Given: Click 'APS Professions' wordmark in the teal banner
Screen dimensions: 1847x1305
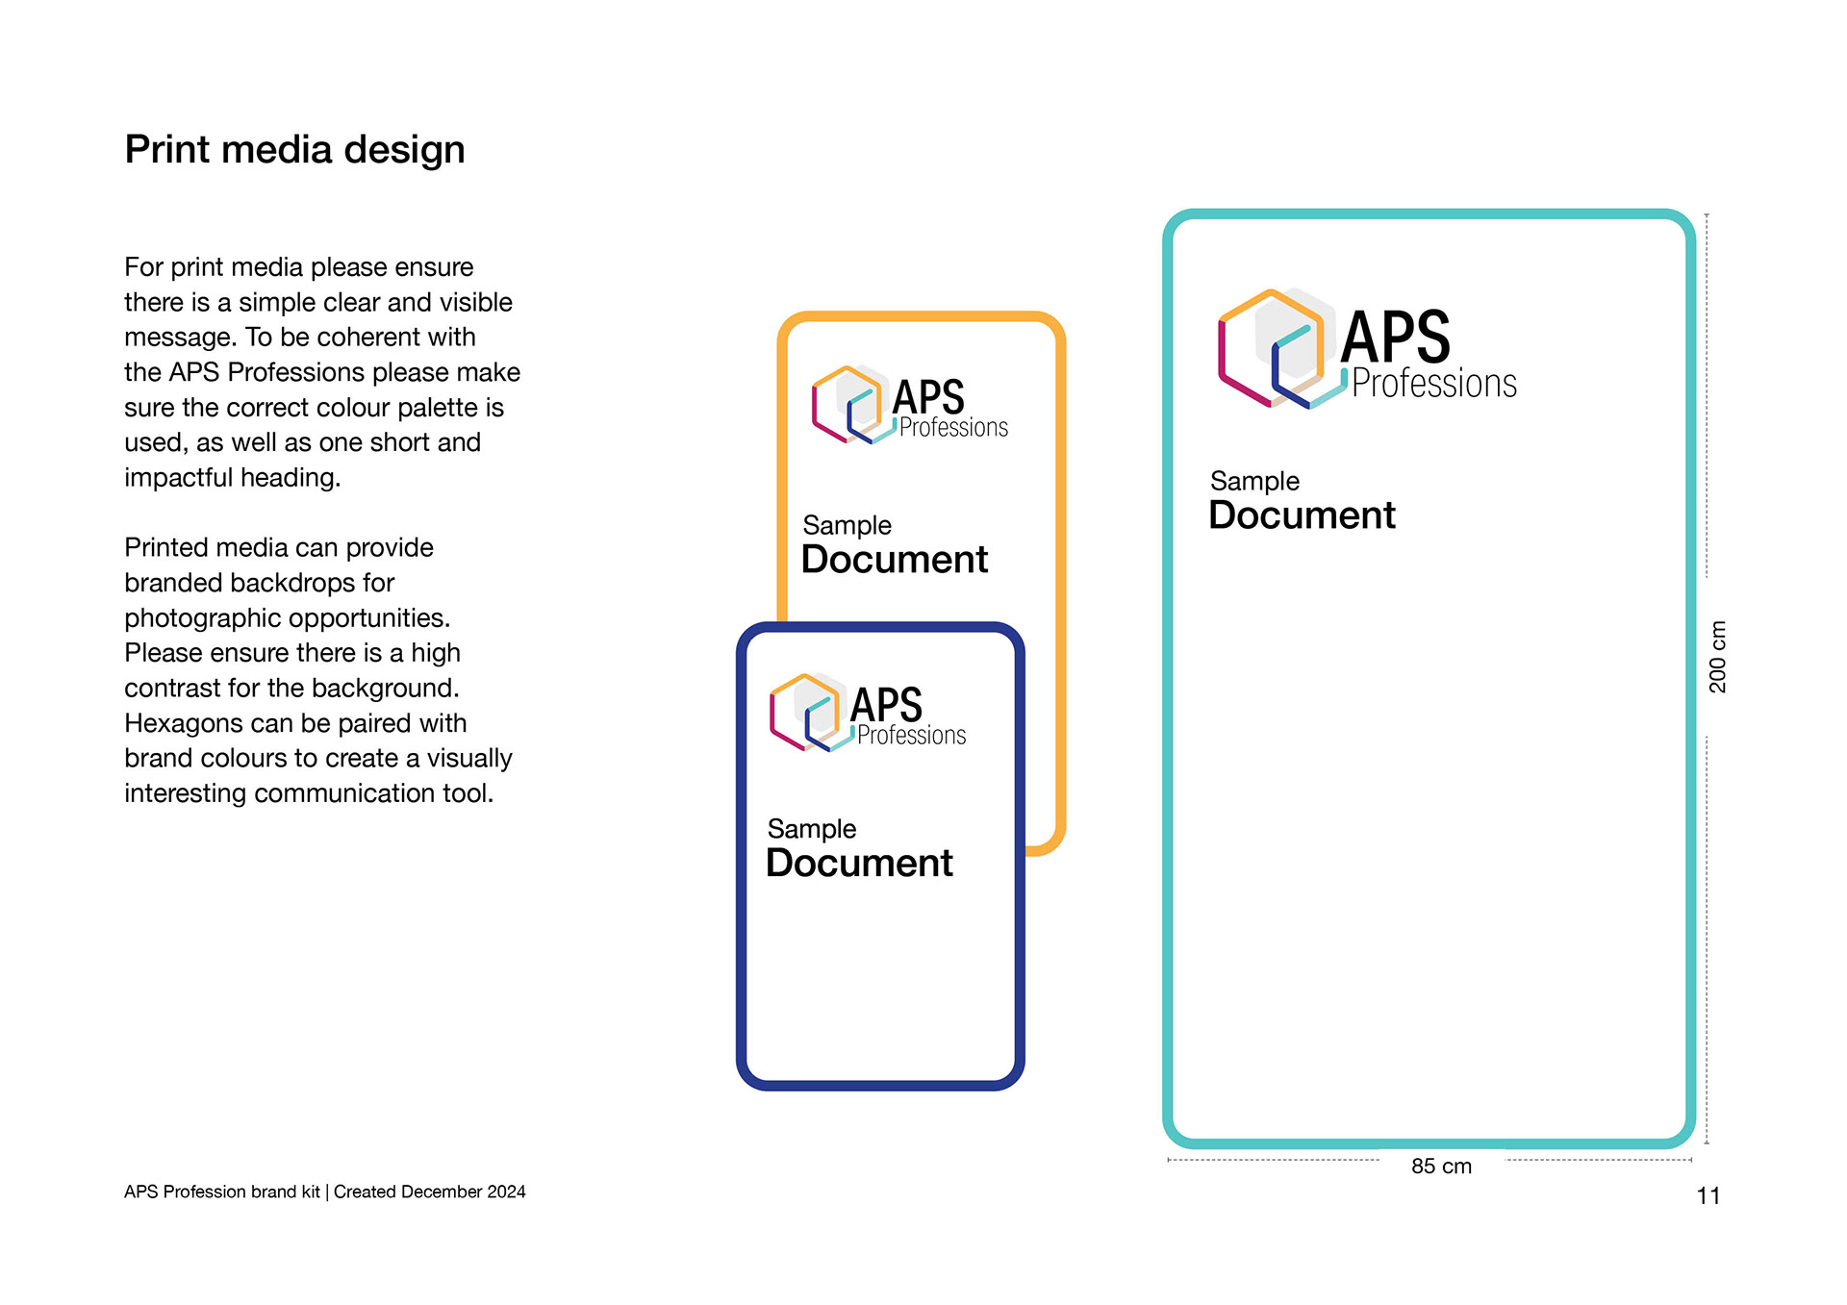Looking at the screenshot, I should click(x=1429, y=354).
